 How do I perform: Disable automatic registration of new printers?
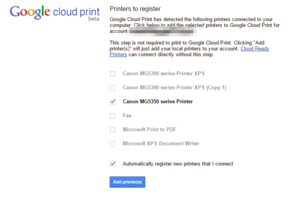pyautogui.click(x=112, y=164)
